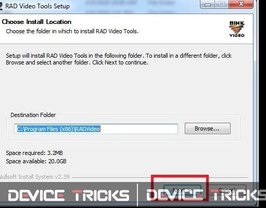Click the highlighted C:\Program Files (x86)\RADVideo path
Image resolution: width=266 pixels, height=208 pixels.
point(58,129)
